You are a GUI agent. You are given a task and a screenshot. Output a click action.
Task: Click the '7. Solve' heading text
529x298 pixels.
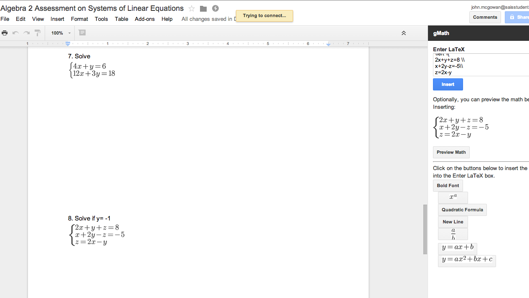click(x=79, y=56)
